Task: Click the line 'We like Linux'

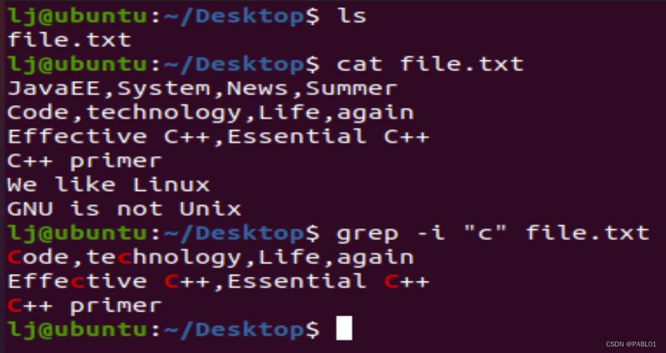Action: click(108, 185)
